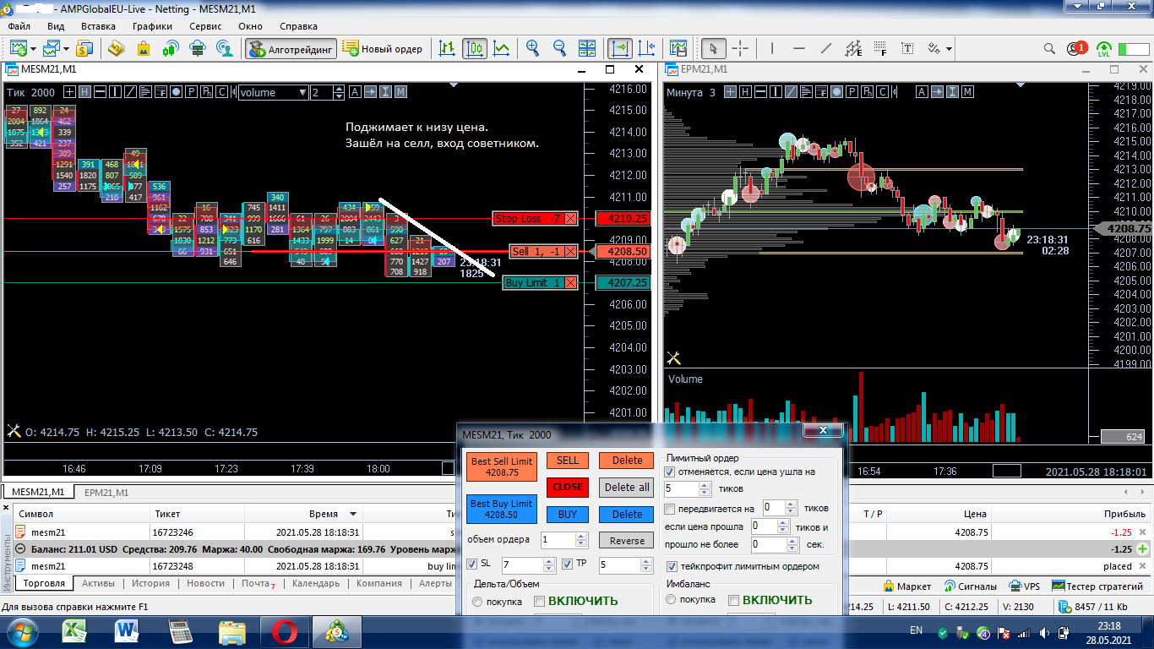1154x649 pixels.
Task: Check the 'передвигается на' checkbox
Action: click(x=670, y=509)
